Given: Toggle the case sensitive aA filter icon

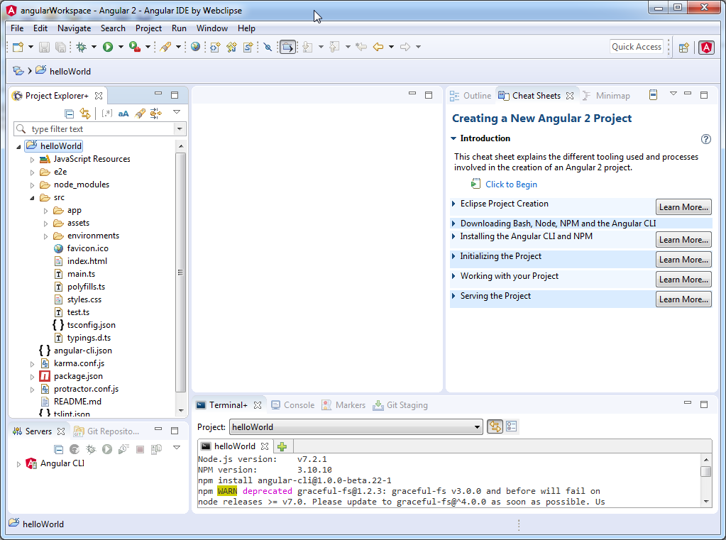Looking at the screenshot, I should (123, 114).
